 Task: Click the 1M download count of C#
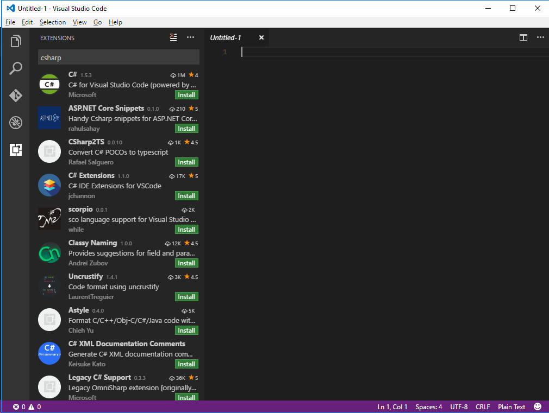point(178,75)
